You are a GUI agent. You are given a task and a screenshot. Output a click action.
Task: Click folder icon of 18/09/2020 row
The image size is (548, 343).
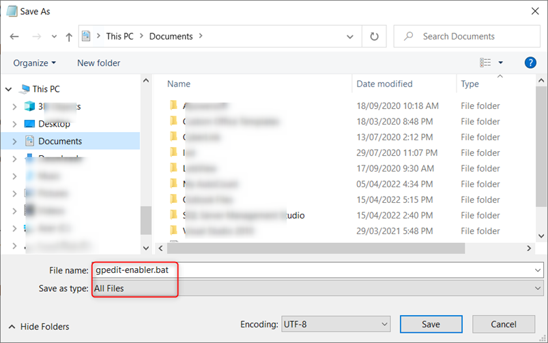tap(173, 105)
